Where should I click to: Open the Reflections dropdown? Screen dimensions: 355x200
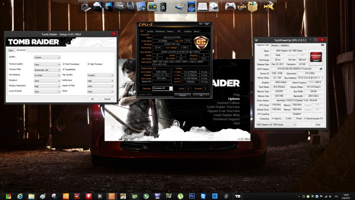(101, 81)
